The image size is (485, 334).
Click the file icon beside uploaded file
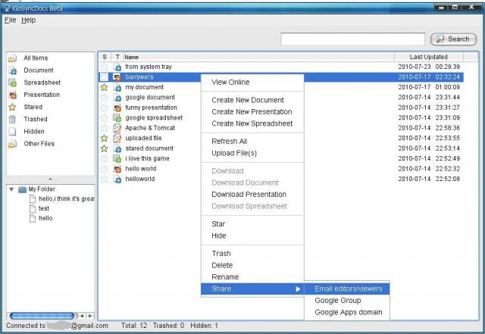[117, 139]
